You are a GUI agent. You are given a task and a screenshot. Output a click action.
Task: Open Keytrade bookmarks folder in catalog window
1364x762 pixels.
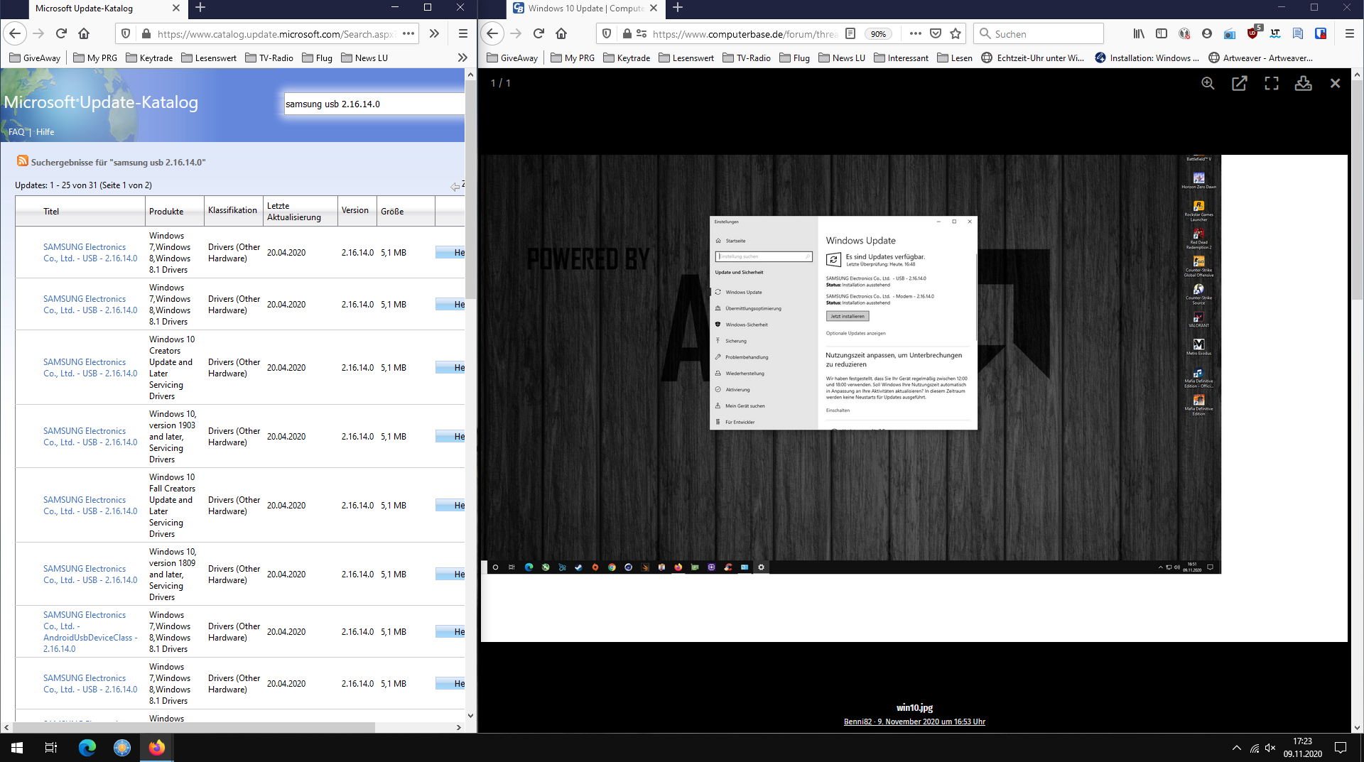pyautogui.click(x=149, y=58)
